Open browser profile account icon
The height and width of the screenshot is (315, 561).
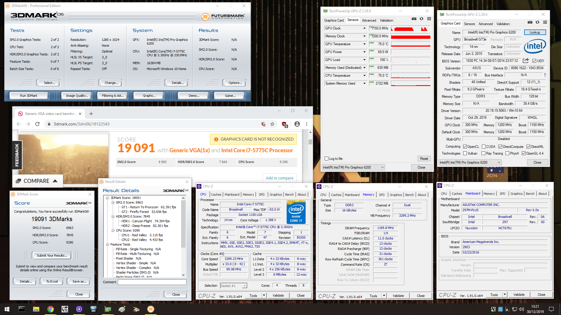point(297,124)
